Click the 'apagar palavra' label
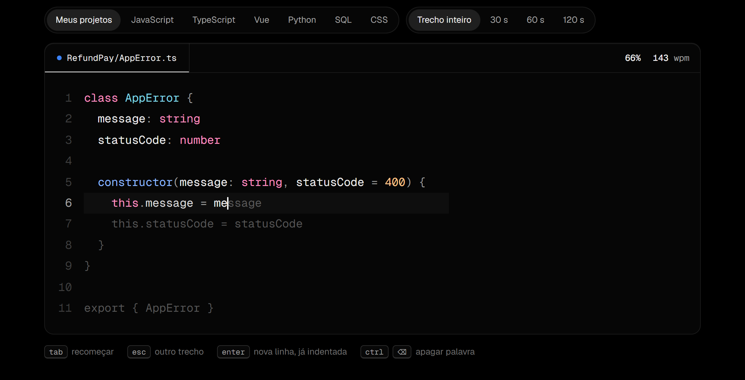This screenshot has width=745, height=380. click(x=445, y=352)
